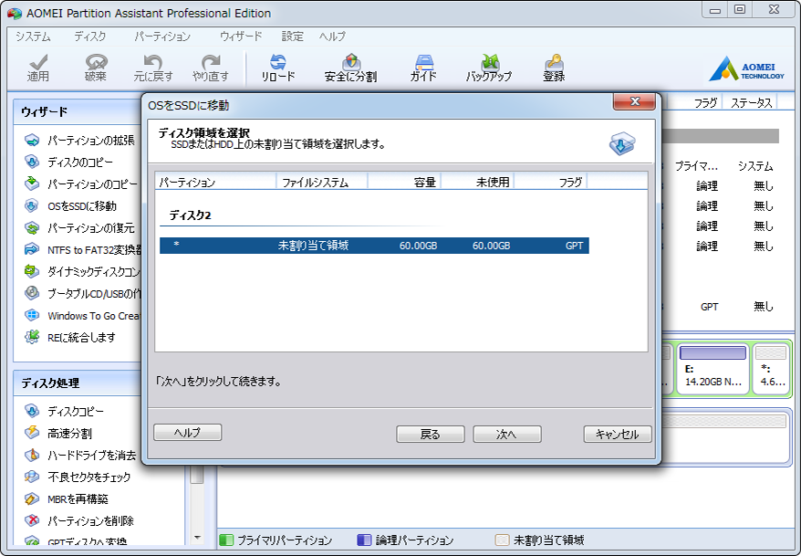
Task: Select NTFS to FAT32変換器 icon
Action: 32,249
